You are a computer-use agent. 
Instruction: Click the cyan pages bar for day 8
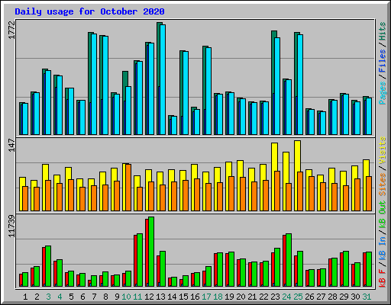coord(105,85)
